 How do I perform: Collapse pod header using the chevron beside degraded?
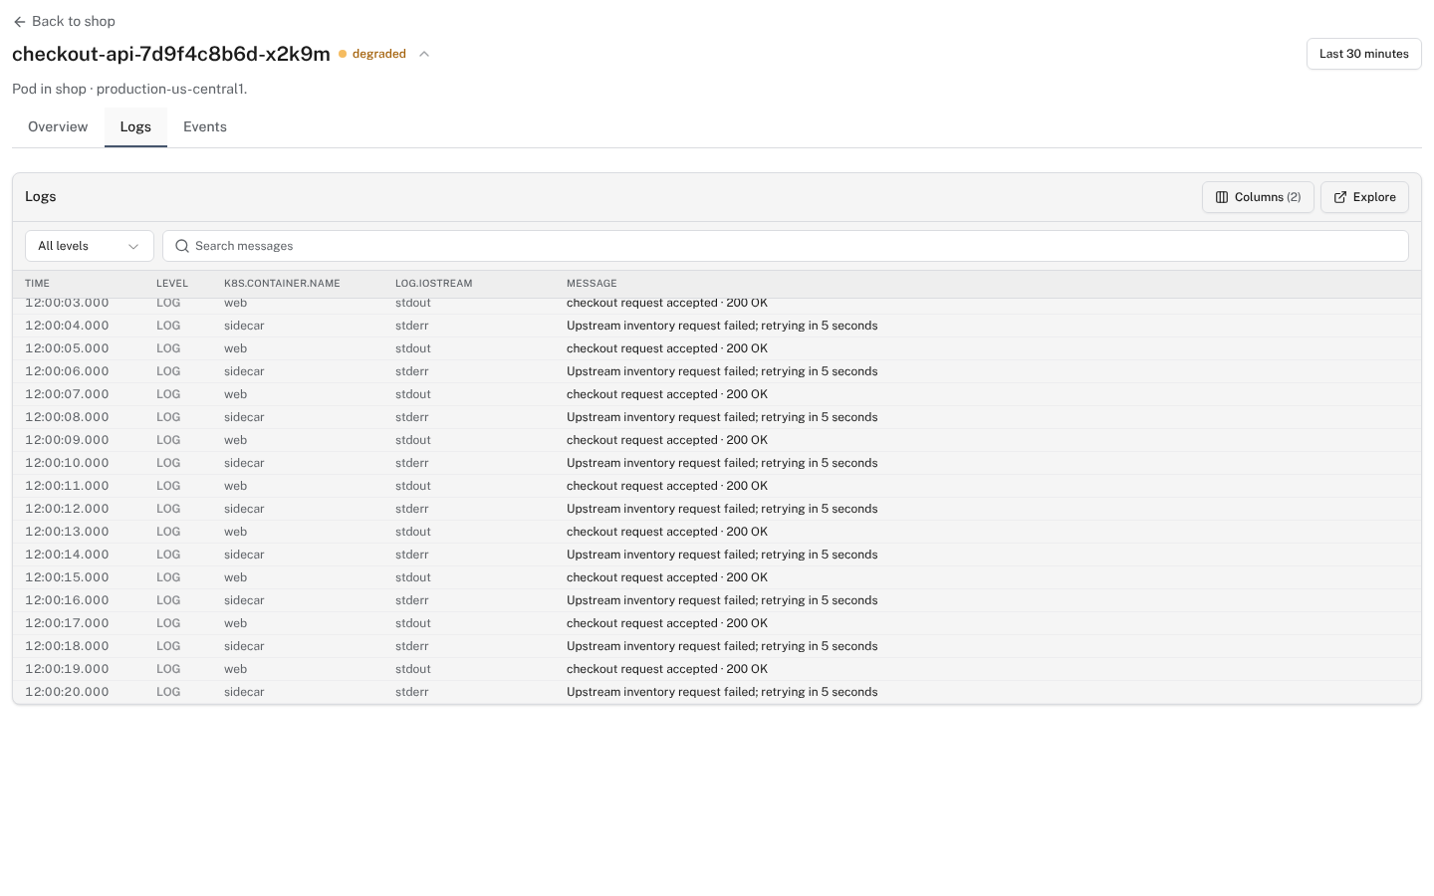point(424,54)
